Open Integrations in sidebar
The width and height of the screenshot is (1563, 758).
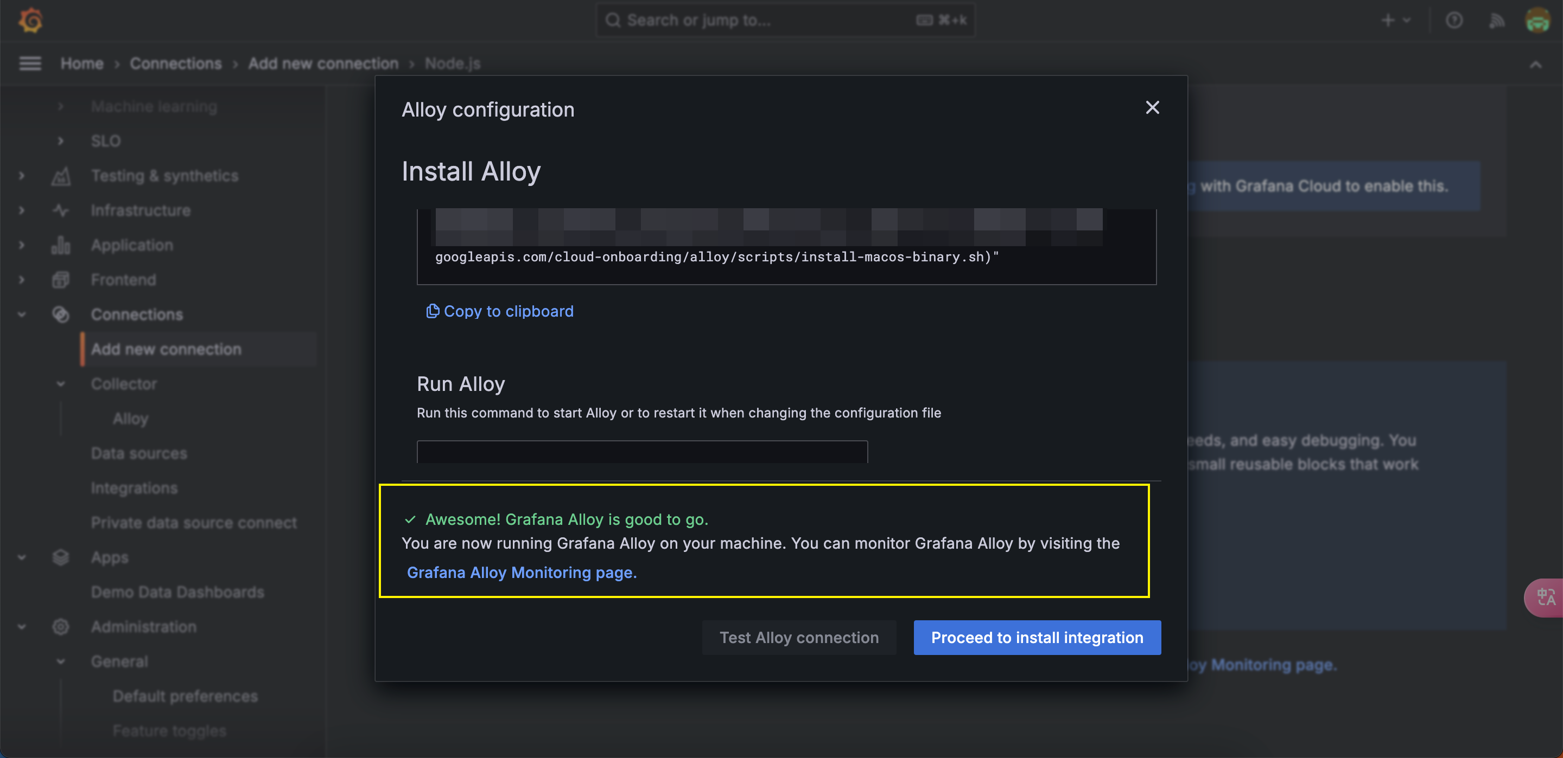(134, 487)
